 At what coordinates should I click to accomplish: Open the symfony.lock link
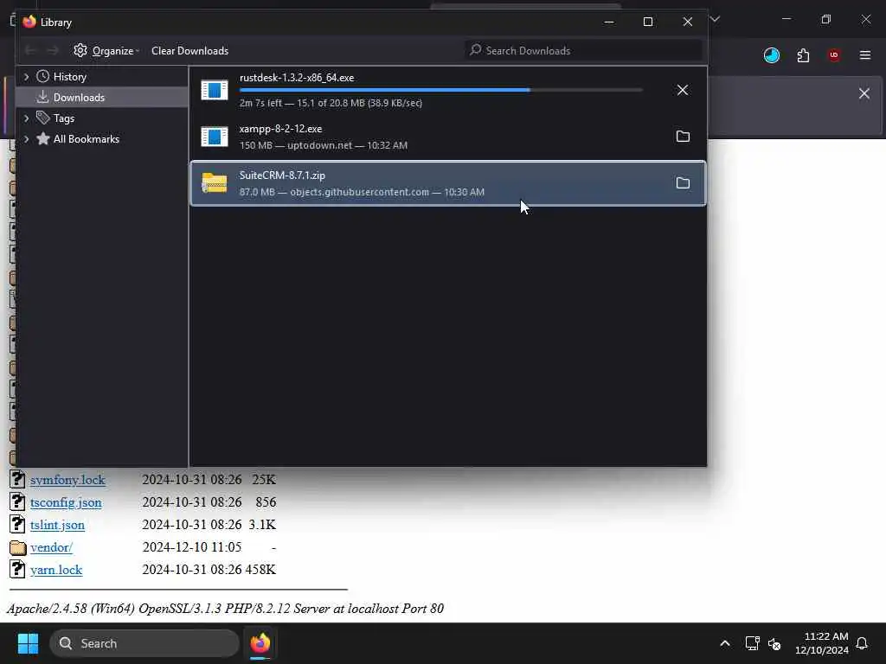tap(67, 480)
